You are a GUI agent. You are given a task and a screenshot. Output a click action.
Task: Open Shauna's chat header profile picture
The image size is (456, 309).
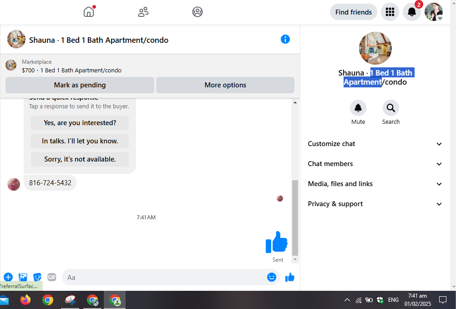[16, 39]
